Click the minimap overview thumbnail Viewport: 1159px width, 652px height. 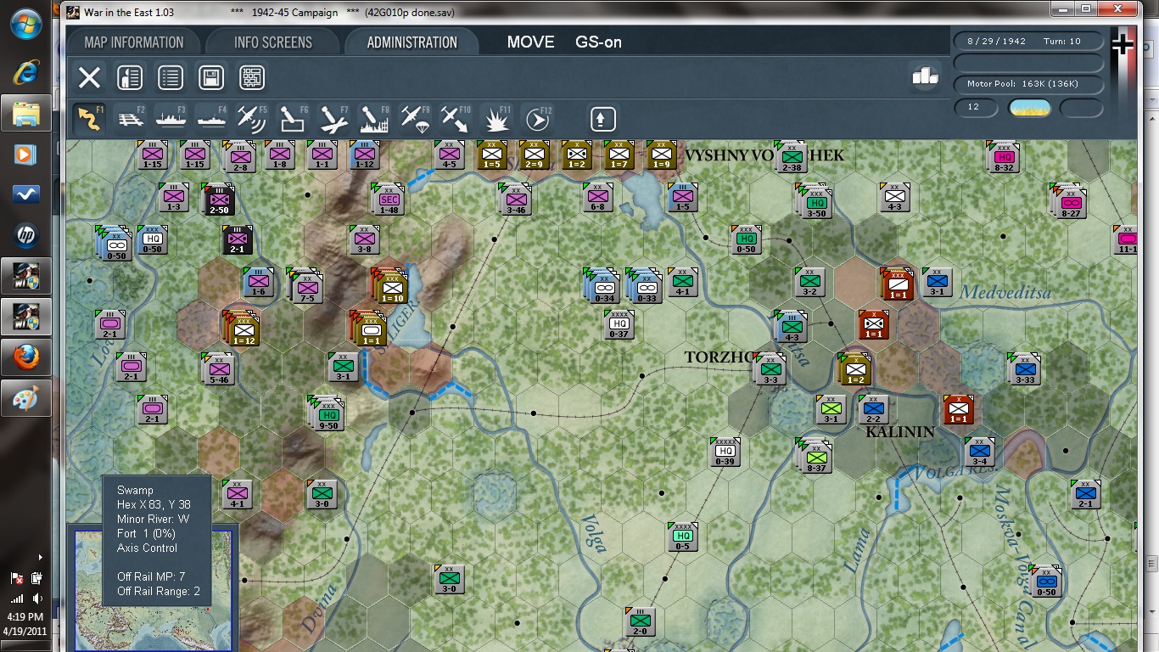pos(152,590)
